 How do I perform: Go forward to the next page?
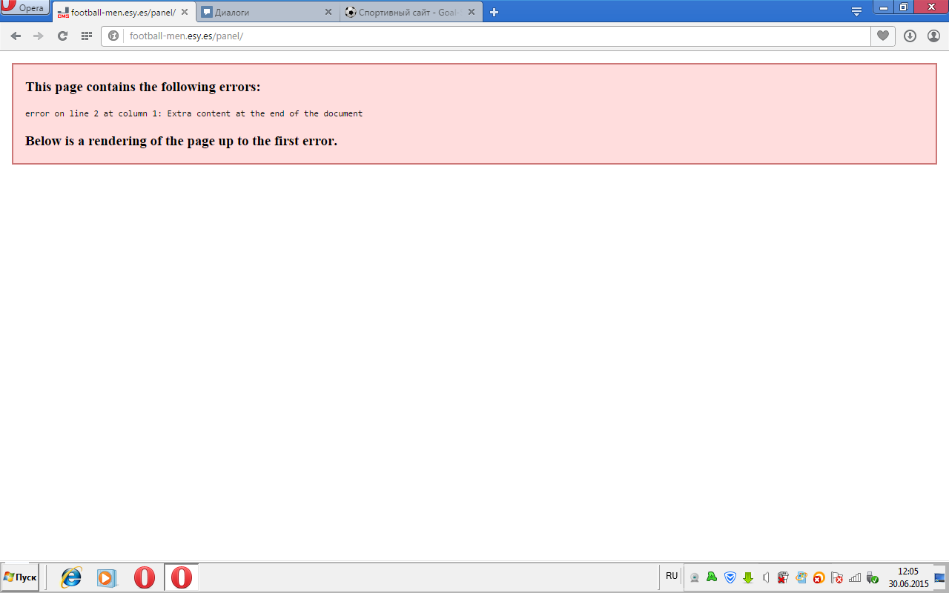[x=39, y=36]
